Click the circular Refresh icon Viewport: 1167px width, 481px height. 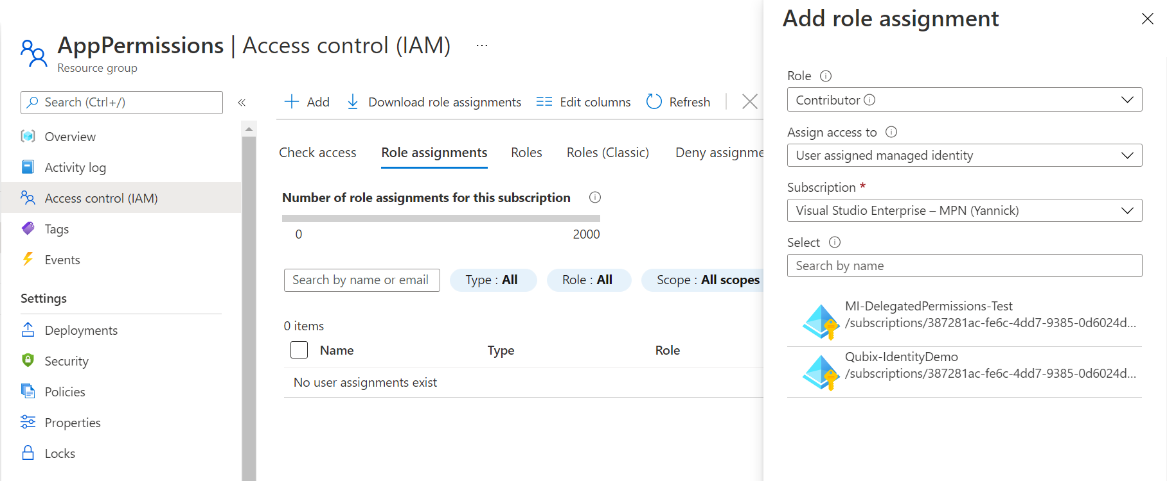[654, 101]
